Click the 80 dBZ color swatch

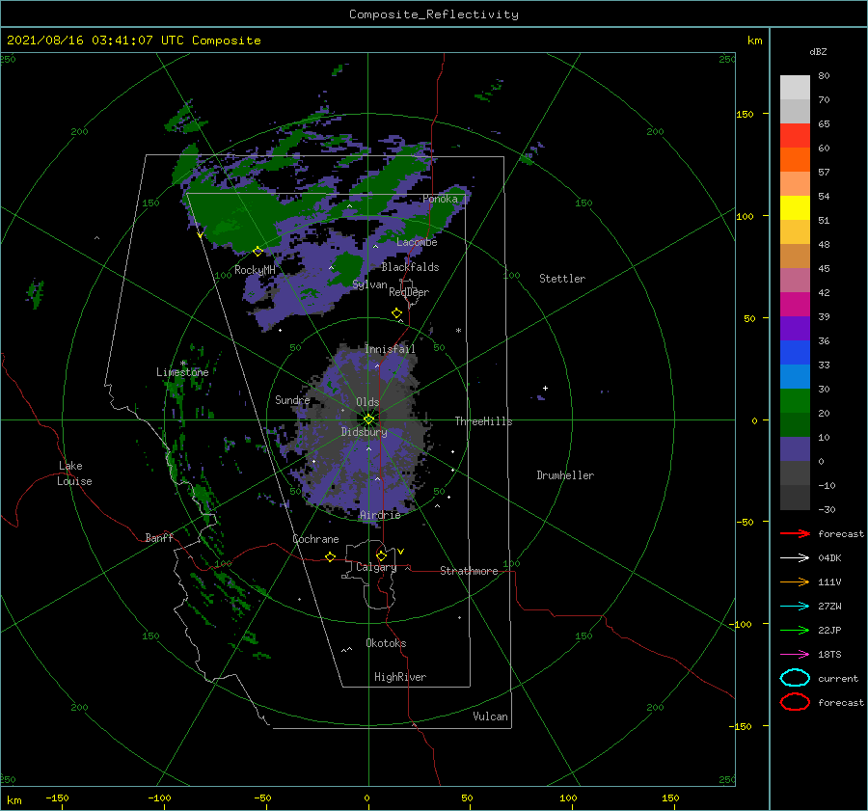tap(795, 87)
